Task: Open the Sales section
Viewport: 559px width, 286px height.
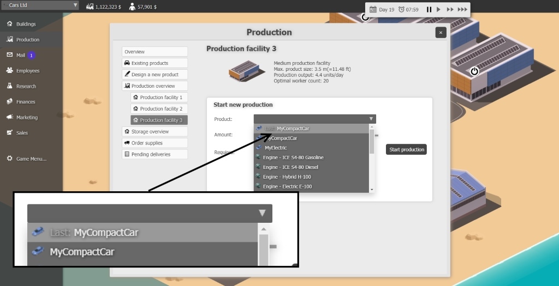Action: pyautogui.click(x=22, y=133)
